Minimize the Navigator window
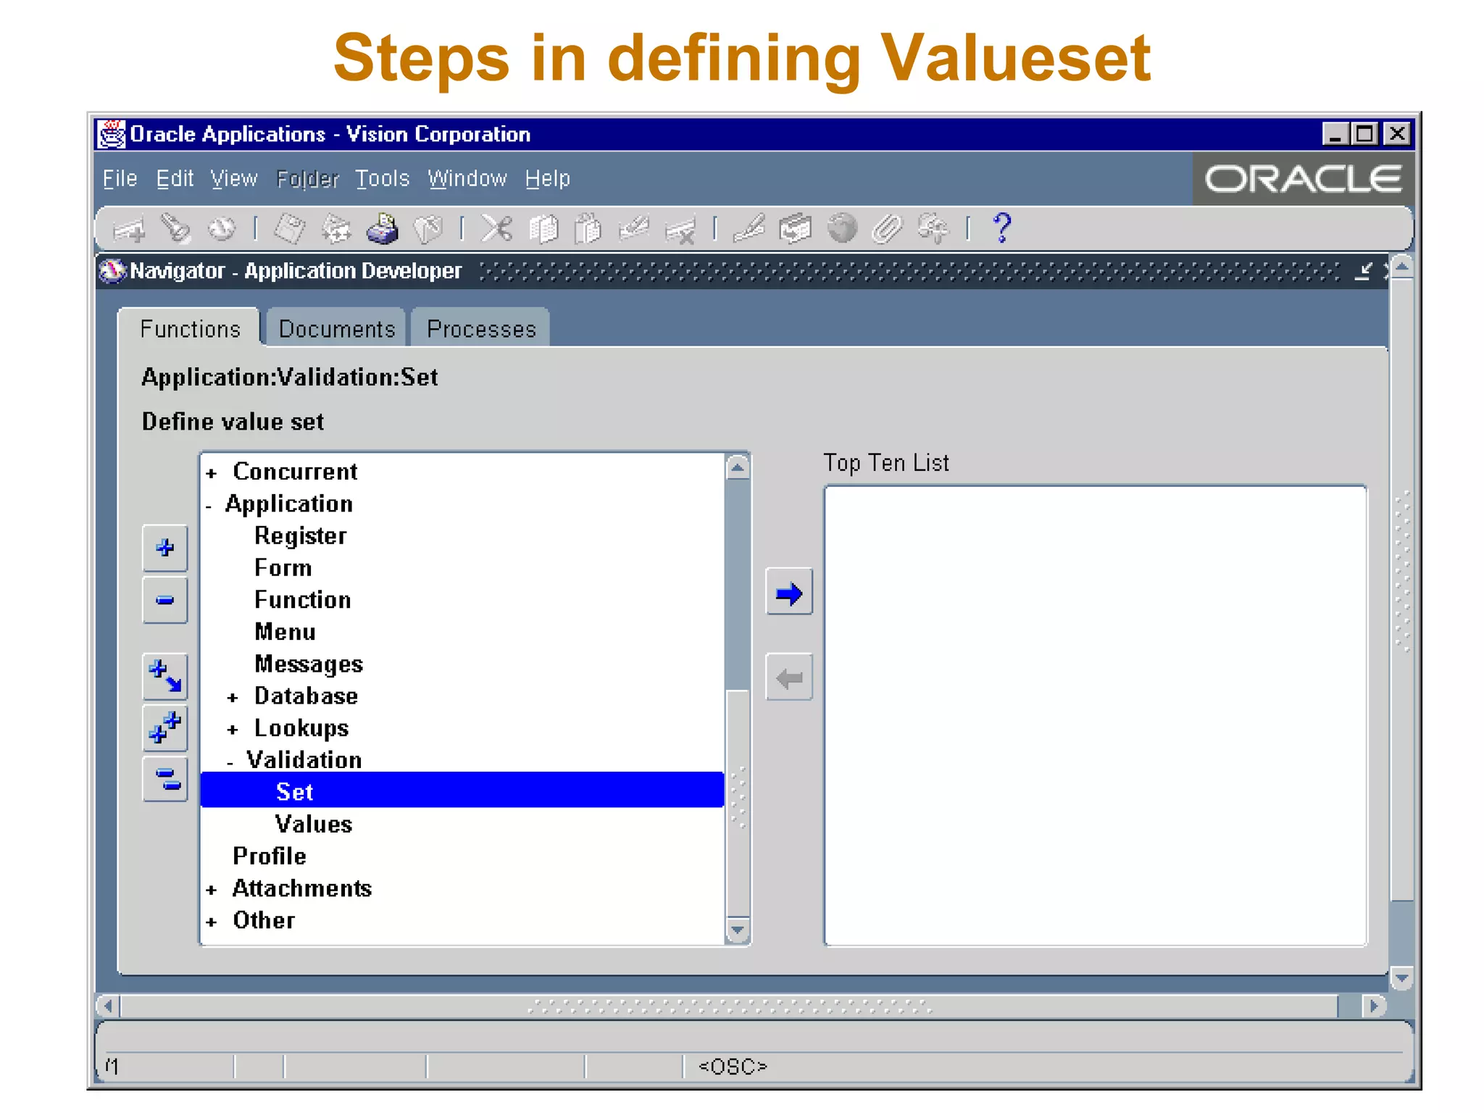This screenshot has width=1484, height=1113. pyautogui.click(x=1363, y=271)
